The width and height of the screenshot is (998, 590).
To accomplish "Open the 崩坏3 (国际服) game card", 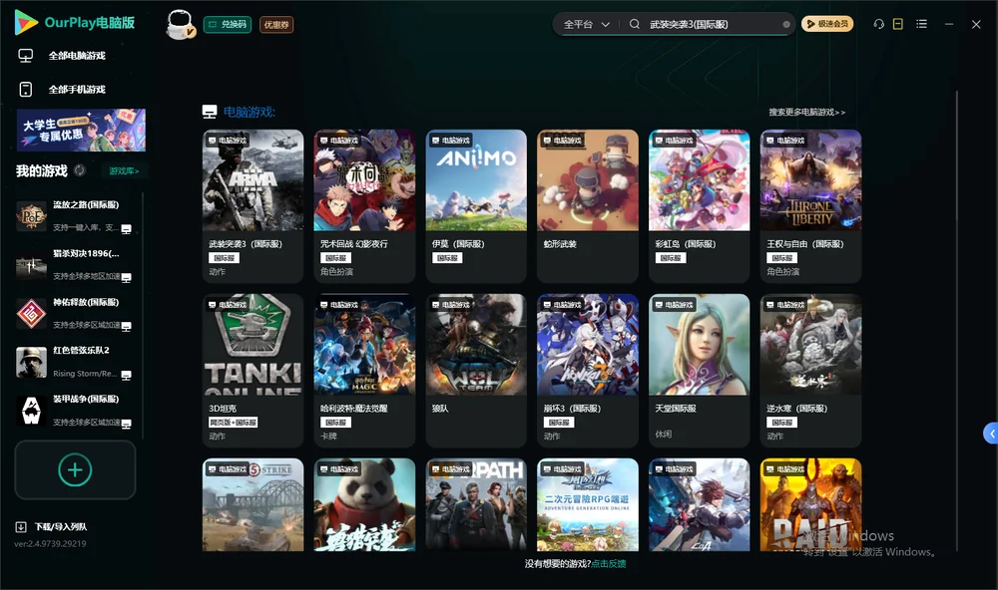I will click(588, 371).
